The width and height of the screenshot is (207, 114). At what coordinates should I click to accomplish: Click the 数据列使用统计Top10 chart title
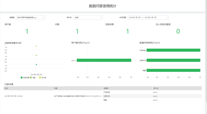click(x=150, y=43)
